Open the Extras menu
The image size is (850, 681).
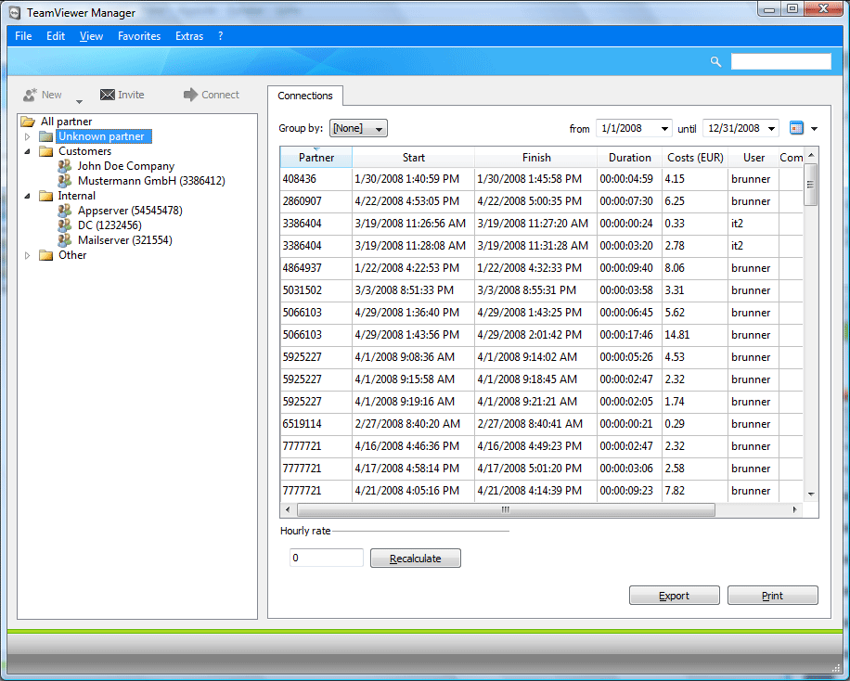(x=189, y=36)
